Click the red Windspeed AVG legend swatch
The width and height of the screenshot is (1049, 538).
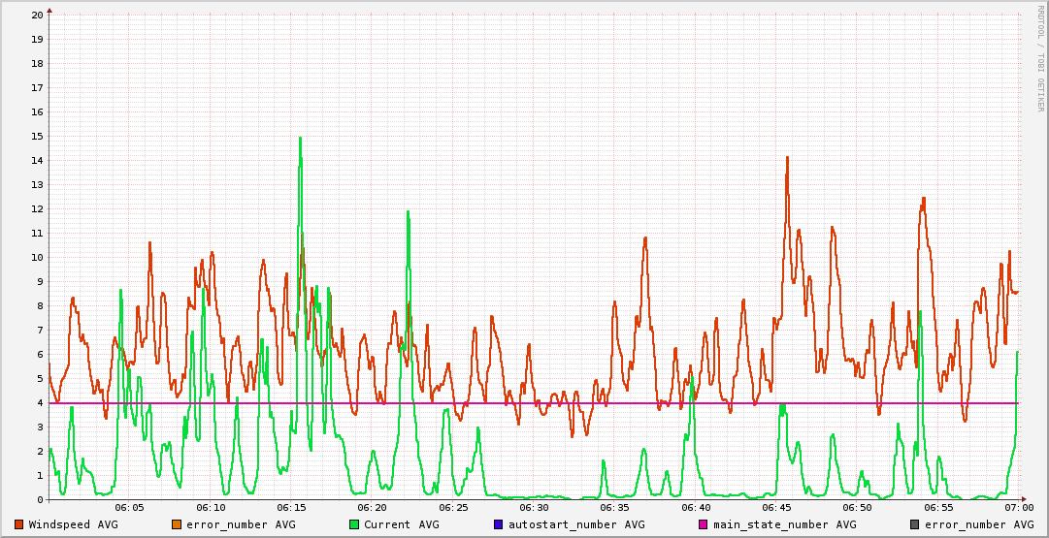(18, 524)
